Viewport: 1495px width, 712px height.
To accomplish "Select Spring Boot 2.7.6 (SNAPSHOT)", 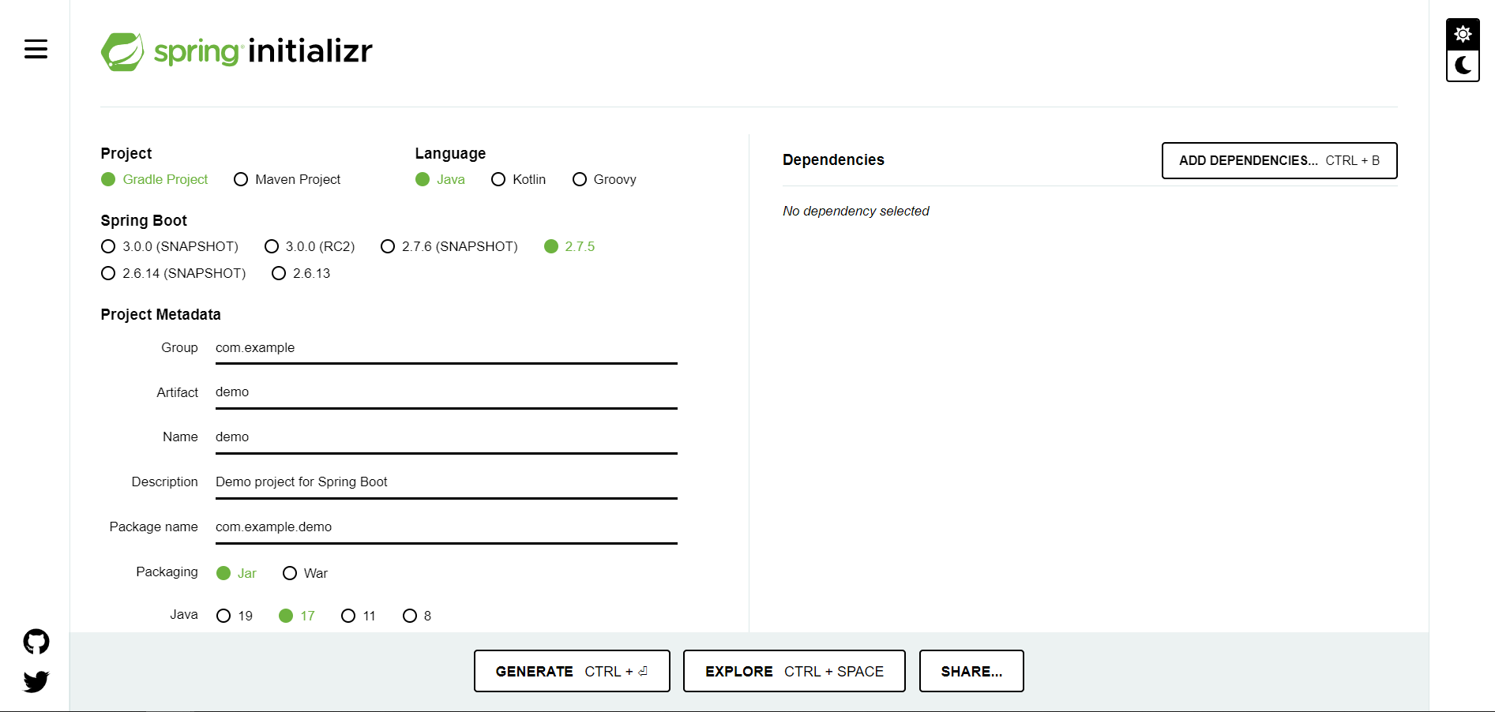I will [449, 246].
